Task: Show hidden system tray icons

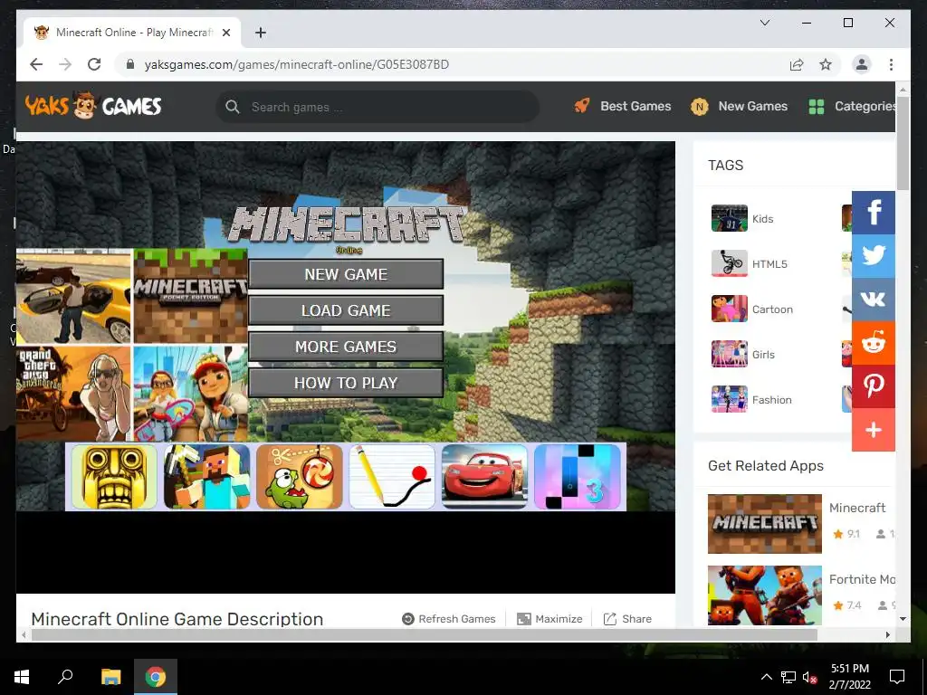Action: (x=766, y=677)
